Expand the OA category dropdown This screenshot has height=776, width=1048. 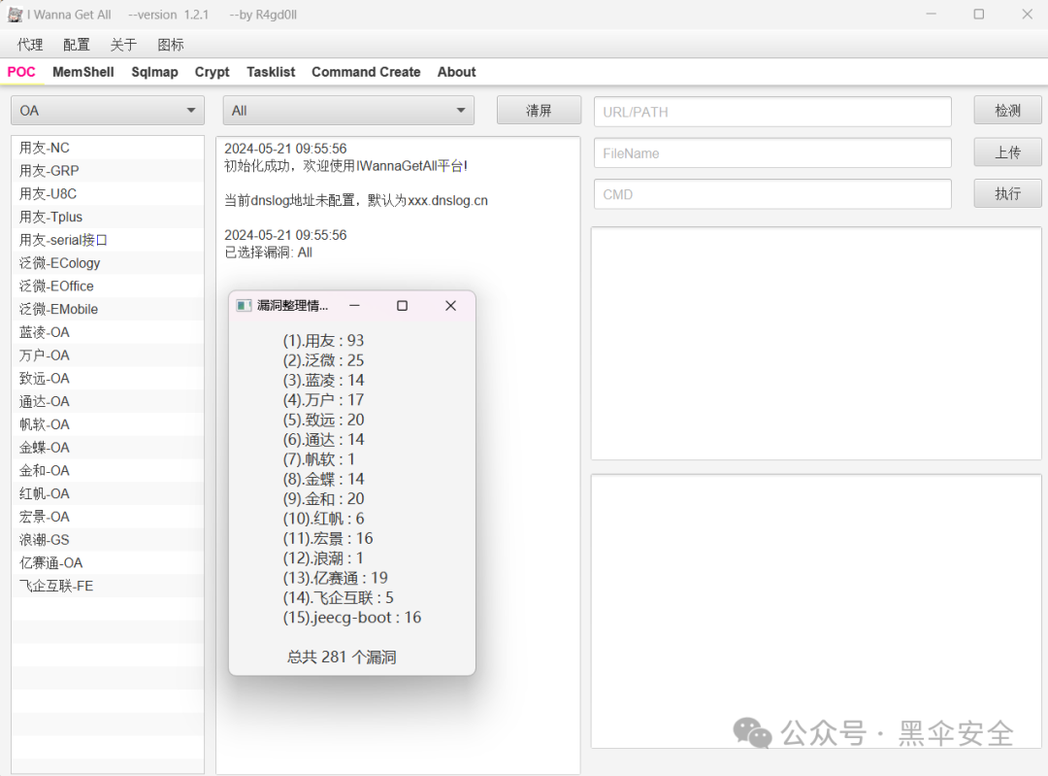108,111
